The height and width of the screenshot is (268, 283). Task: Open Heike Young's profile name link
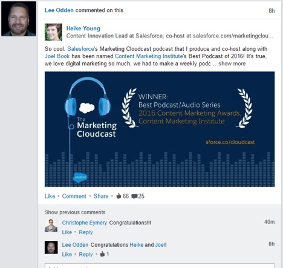[x=83, y=28]
